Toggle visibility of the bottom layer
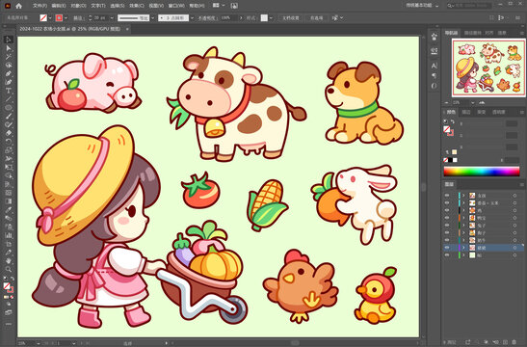 coord(447,255)
